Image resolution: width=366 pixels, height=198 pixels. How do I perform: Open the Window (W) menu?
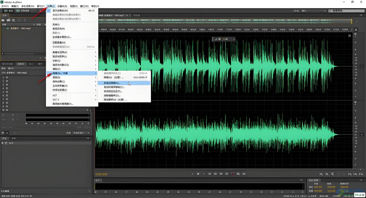pyautogui.click(x=84, y=6)
